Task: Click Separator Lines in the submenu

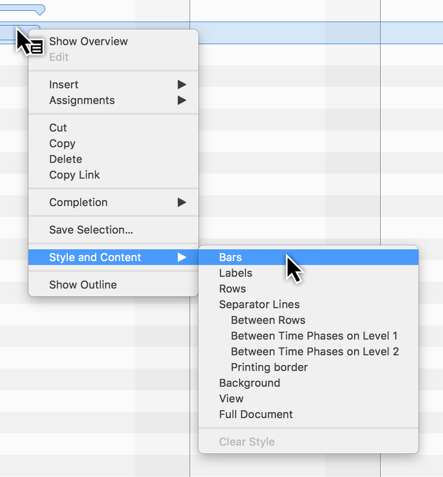Action: point(259,304)
